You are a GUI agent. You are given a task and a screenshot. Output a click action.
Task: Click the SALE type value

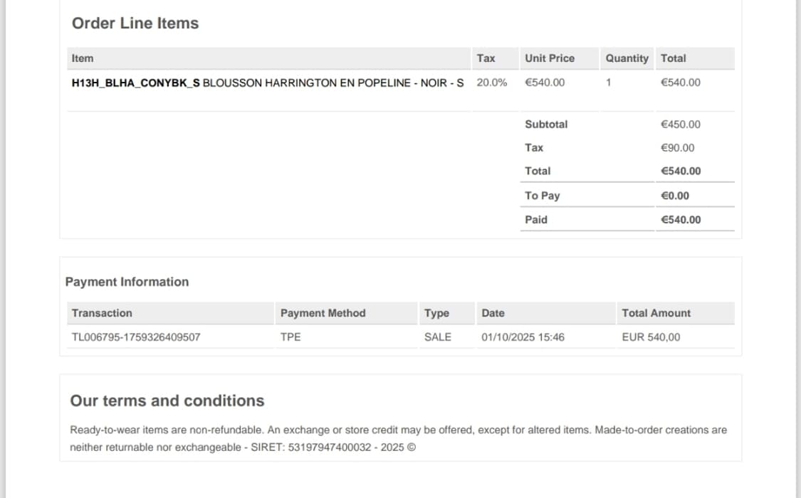[437, 337]
